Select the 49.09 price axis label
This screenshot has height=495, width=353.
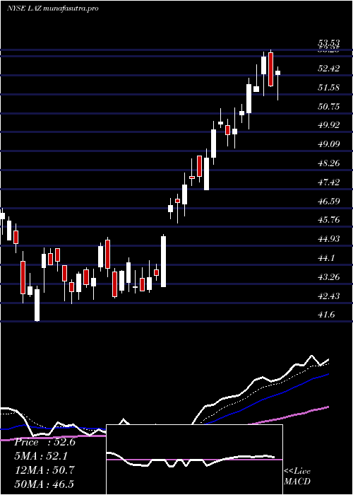tap(329, 144)
